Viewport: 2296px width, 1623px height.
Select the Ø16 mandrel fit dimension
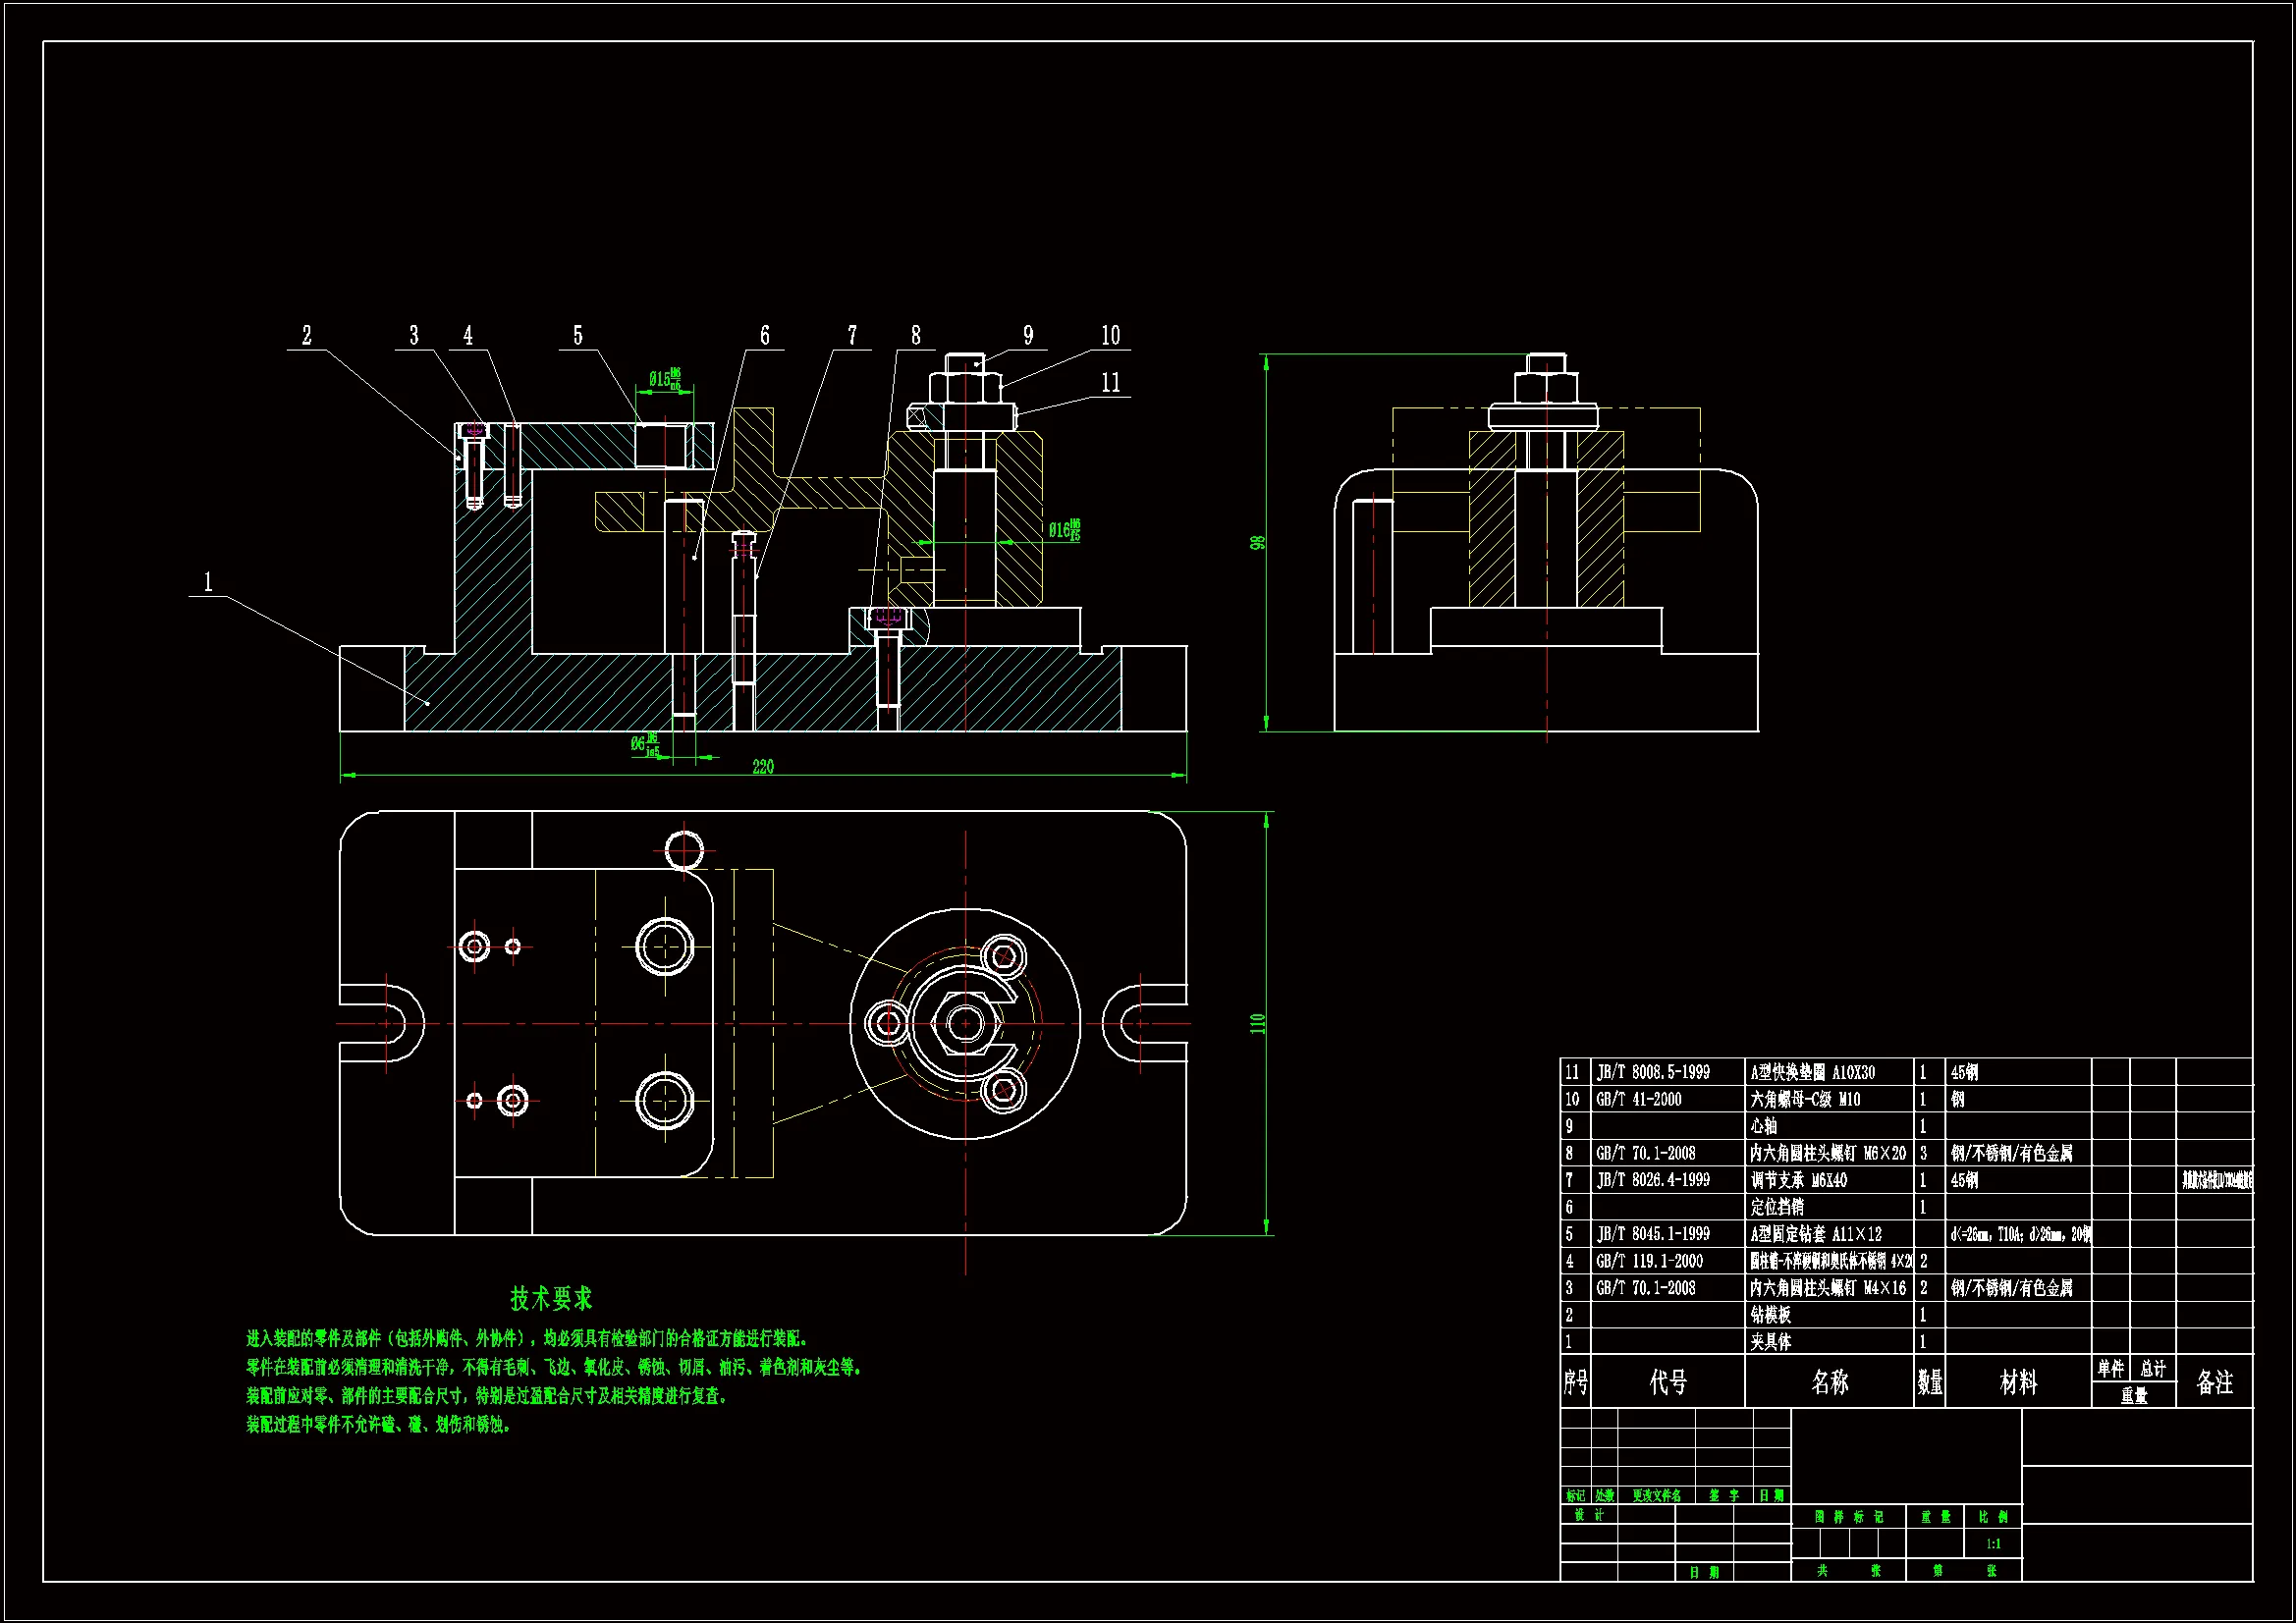click(x=1064, y=530)
